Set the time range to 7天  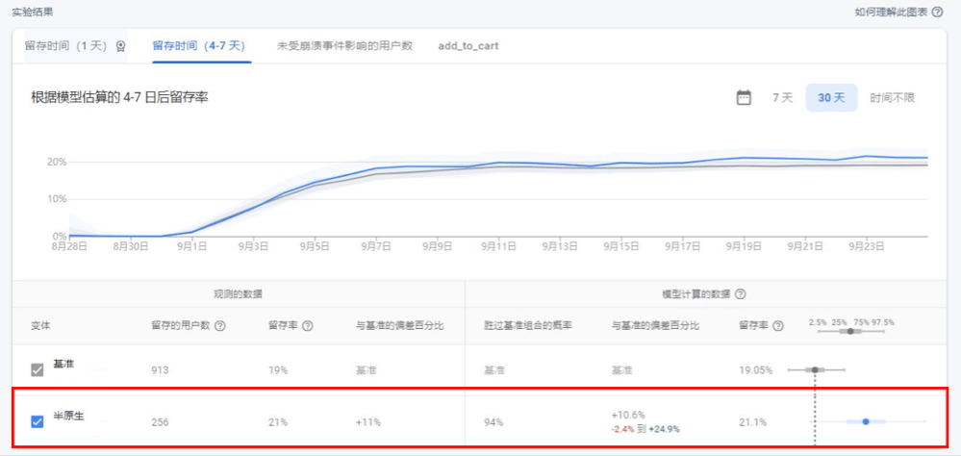tap(782, 98)
